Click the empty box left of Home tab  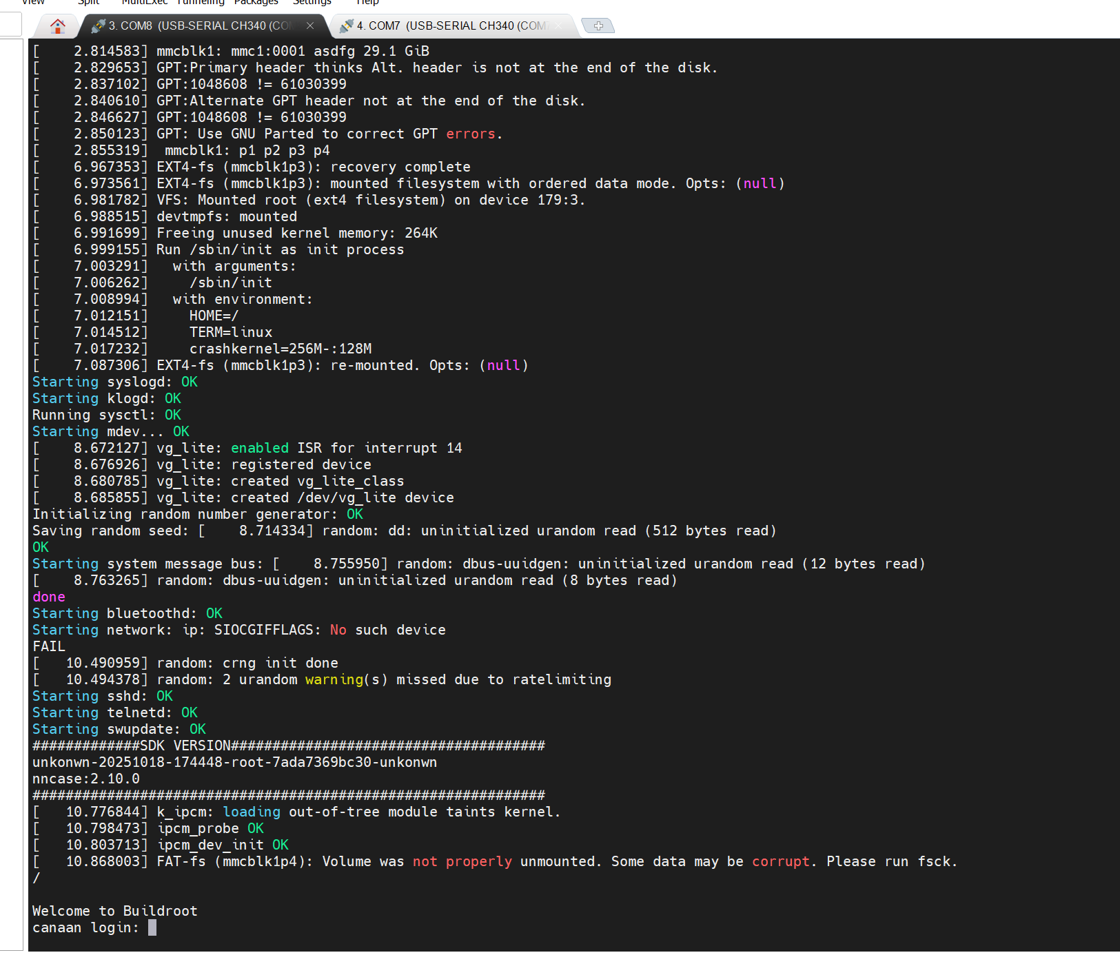point(10,25)
